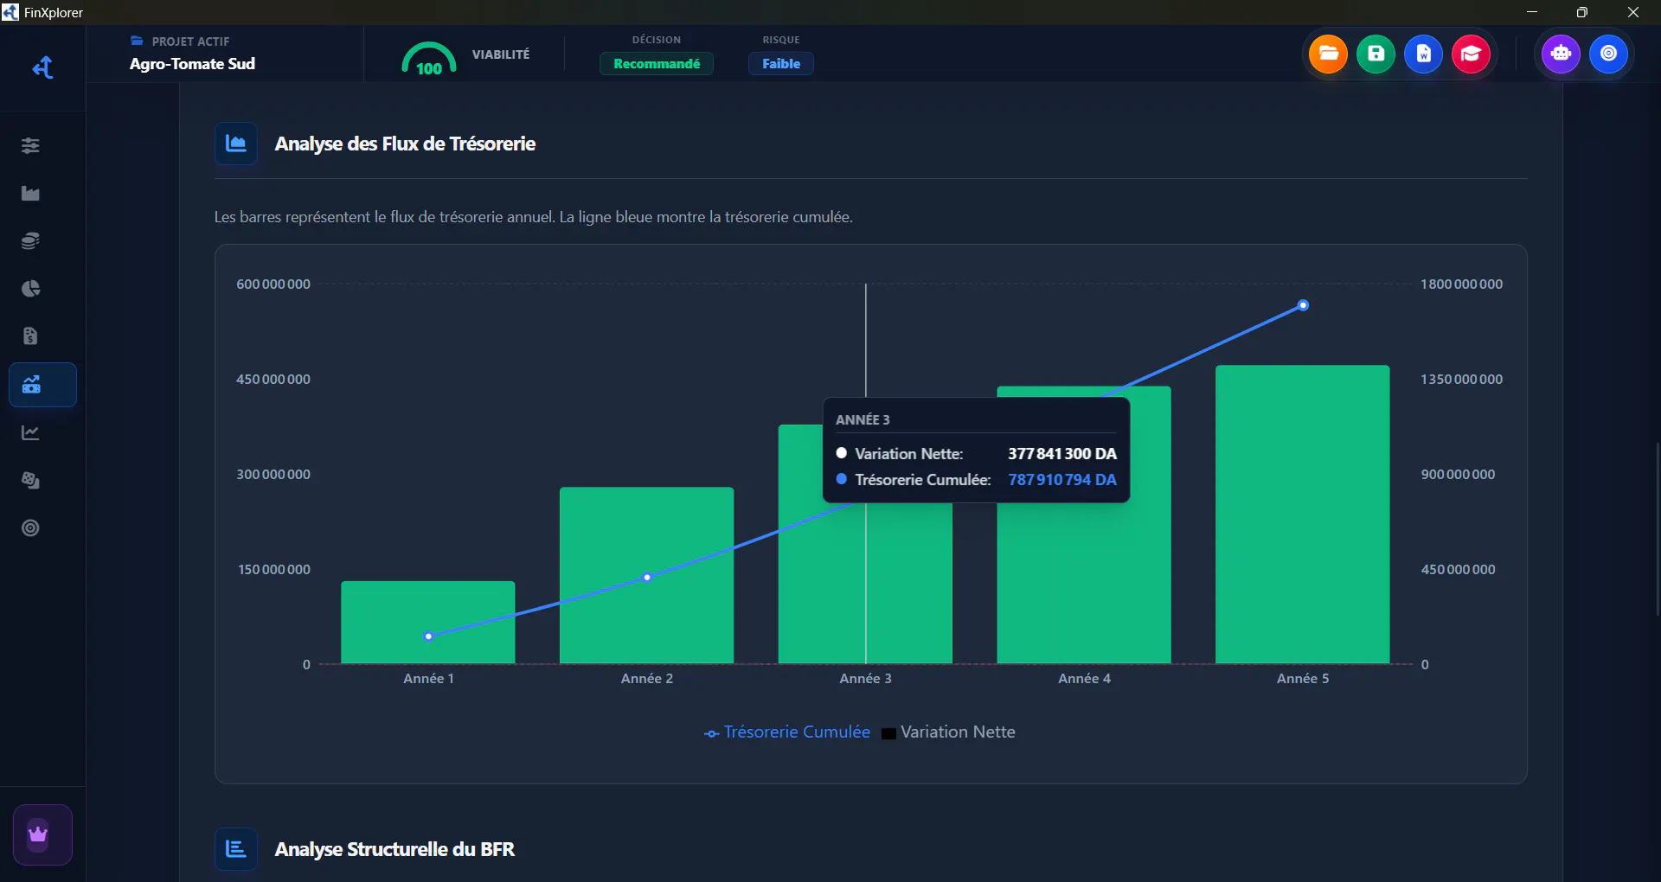This screenshot has height=882, width=1661.
Task: Click the green save button
Action: coord(1376,54)
